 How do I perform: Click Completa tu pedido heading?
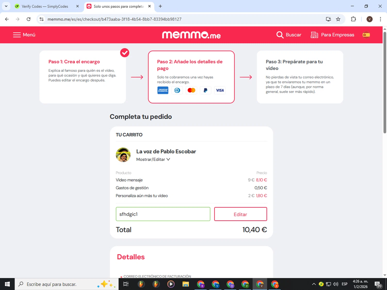click(x=141, y=117)
